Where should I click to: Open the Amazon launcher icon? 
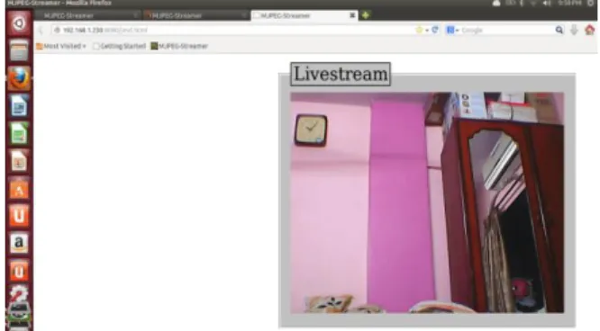click(19, 244)
